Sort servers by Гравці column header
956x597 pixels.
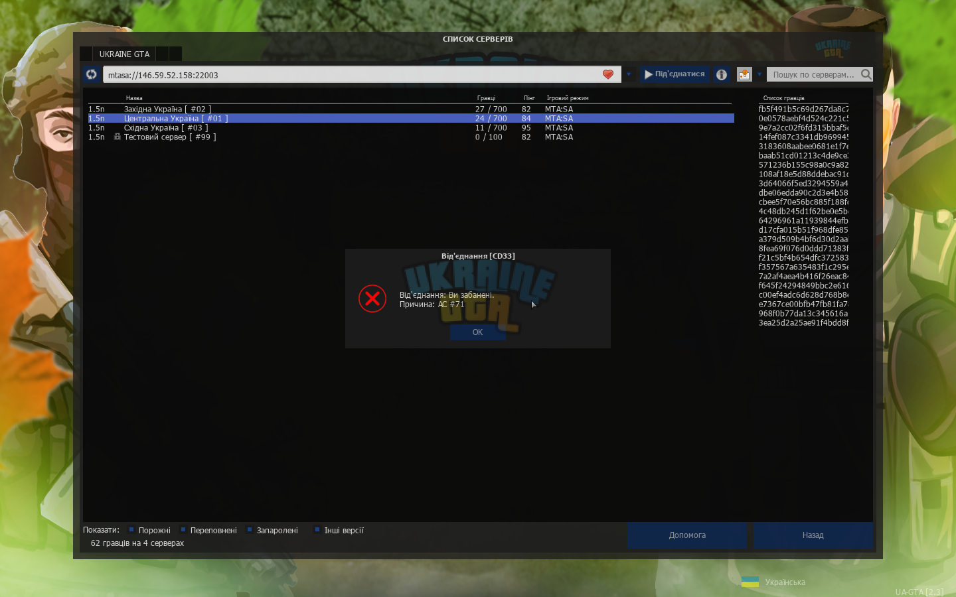(x=486, y=98)
